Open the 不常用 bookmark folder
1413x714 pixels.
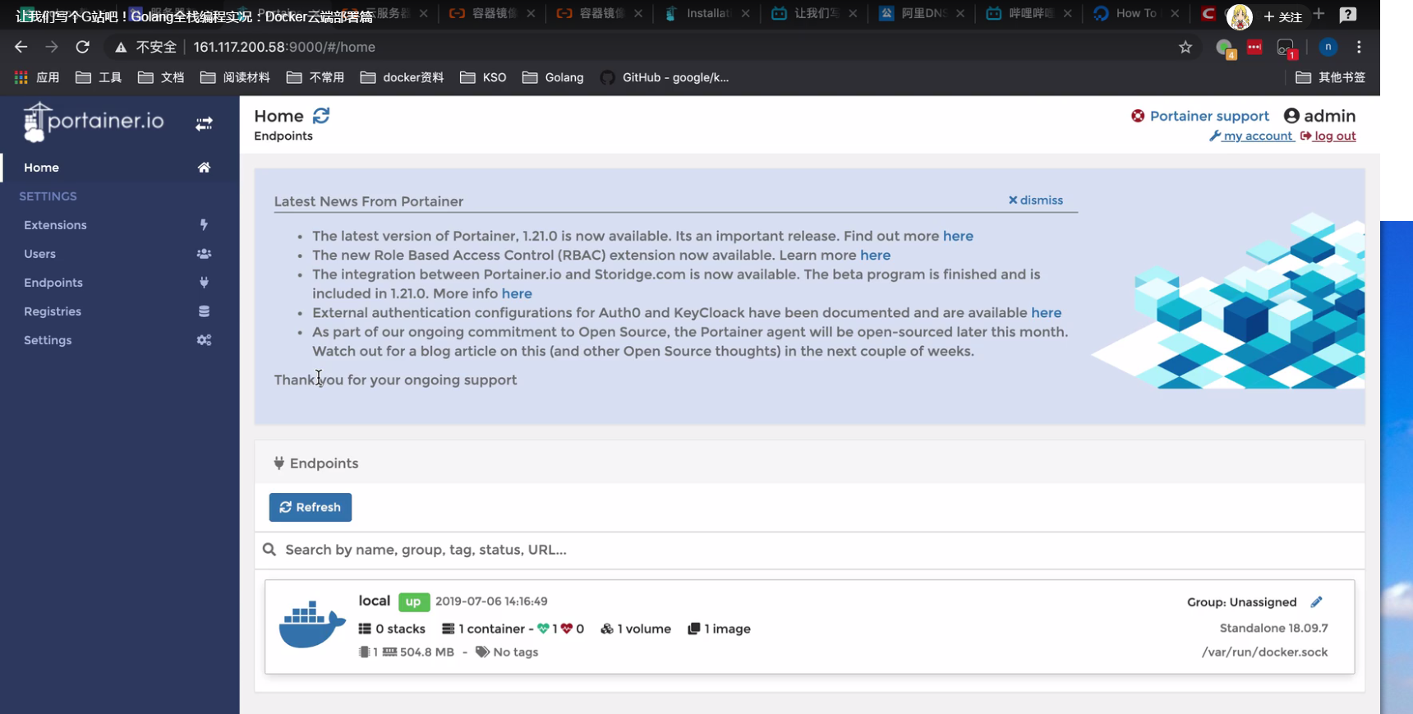point(315,77)
